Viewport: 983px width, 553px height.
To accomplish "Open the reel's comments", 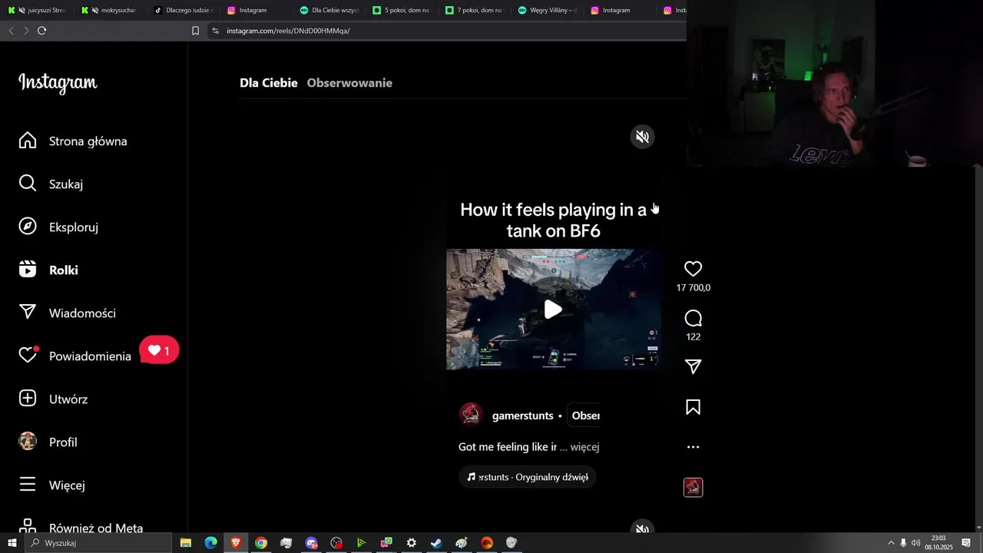I will (x=693, y=318).
